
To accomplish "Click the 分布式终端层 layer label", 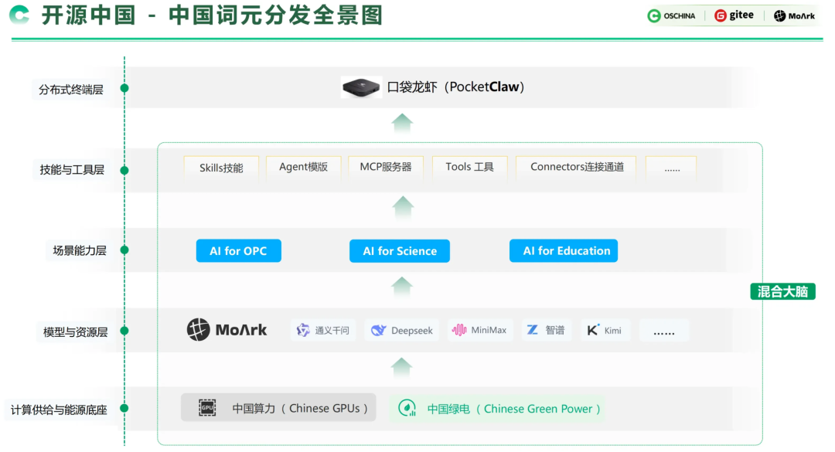I will click(x=71, y=90).
